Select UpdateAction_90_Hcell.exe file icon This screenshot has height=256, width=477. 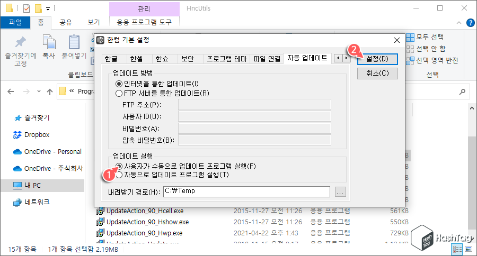coord(100,211)
